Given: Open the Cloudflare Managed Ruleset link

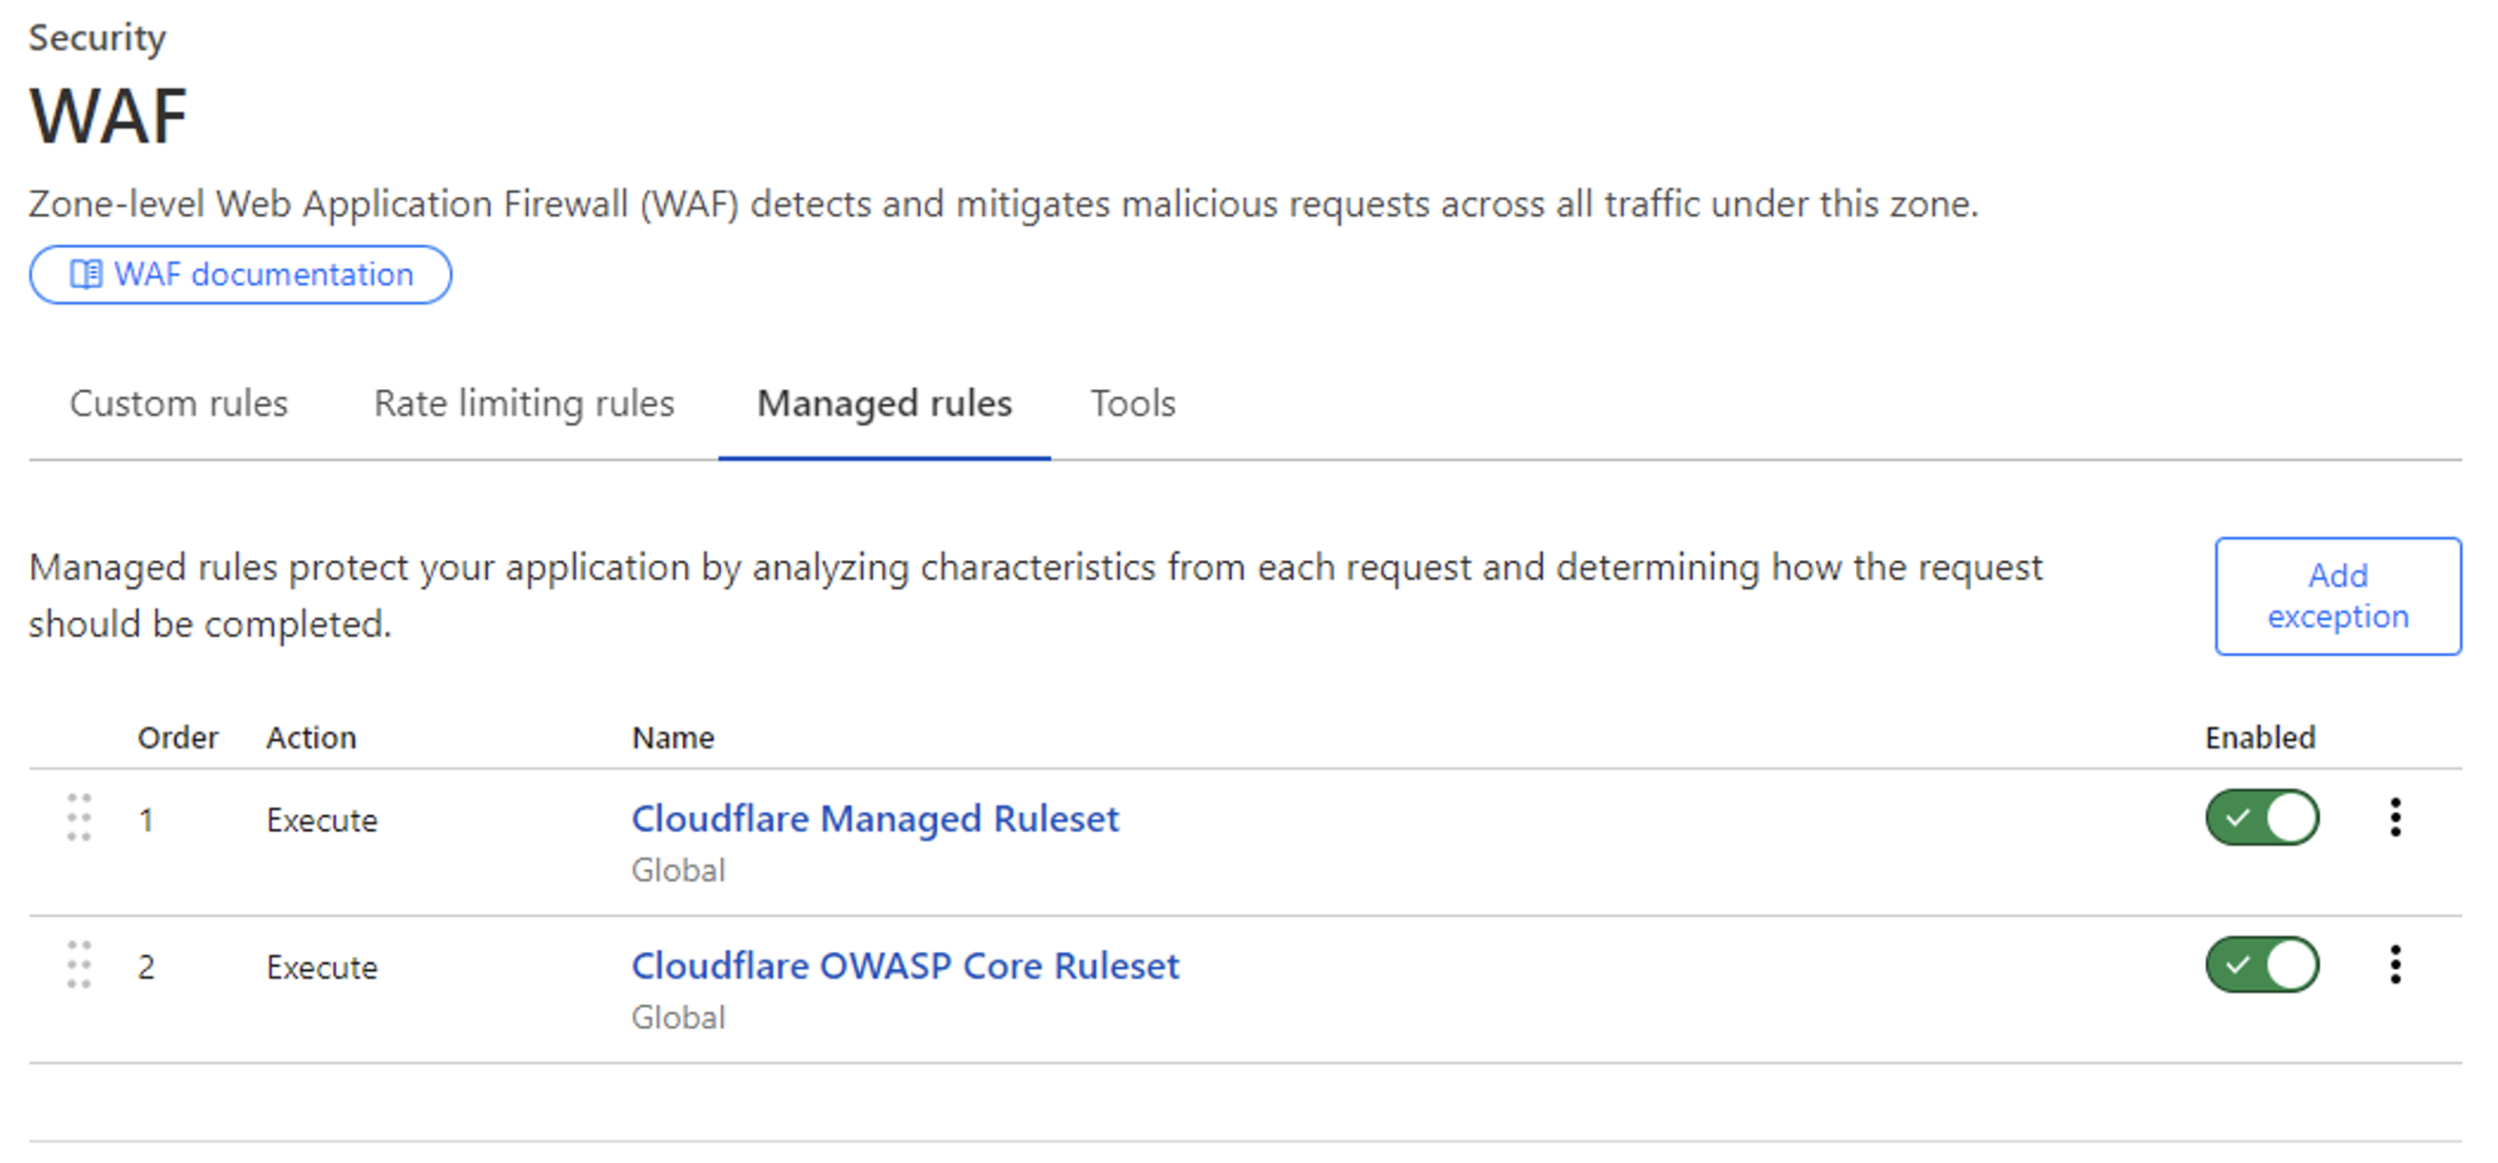Looking at the screenshot, I should [874, 819].
